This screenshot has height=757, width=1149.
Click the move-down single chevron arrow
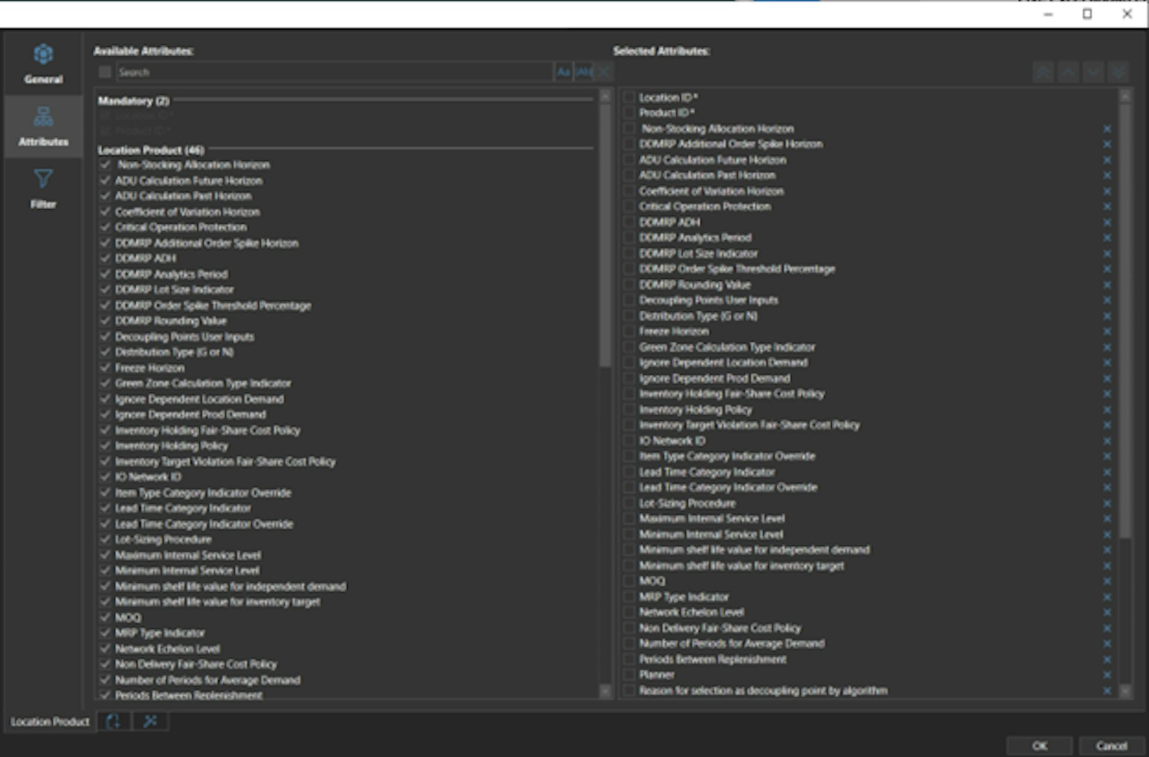pos(1093,72)
